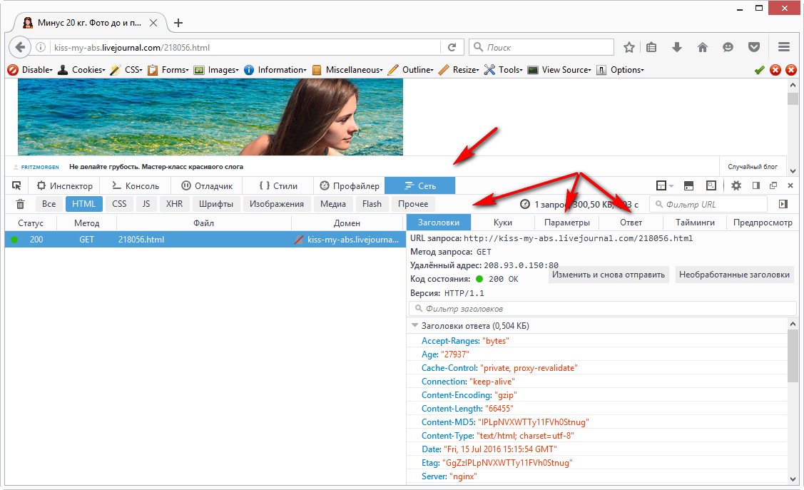
Task: Go to the home page icon
Action: (702, 47)
